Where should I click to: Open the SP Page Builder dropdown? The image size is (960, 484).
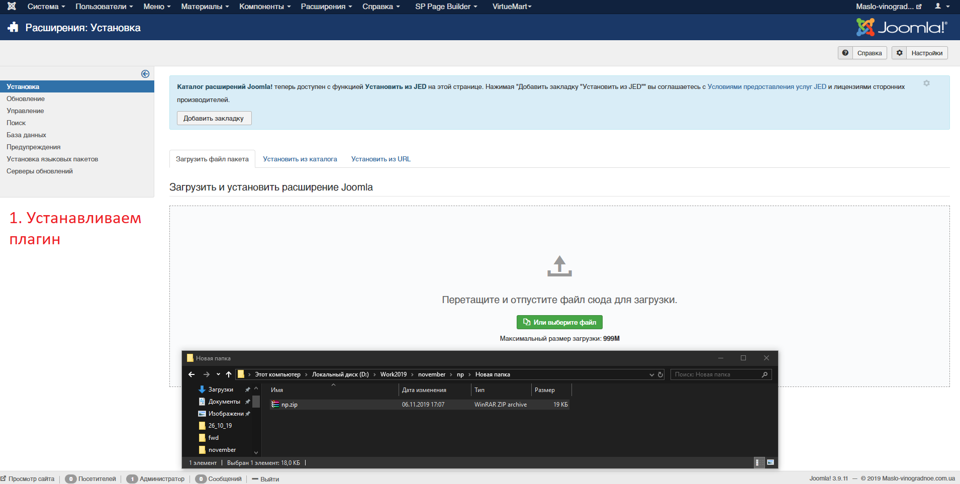point(446,7)
